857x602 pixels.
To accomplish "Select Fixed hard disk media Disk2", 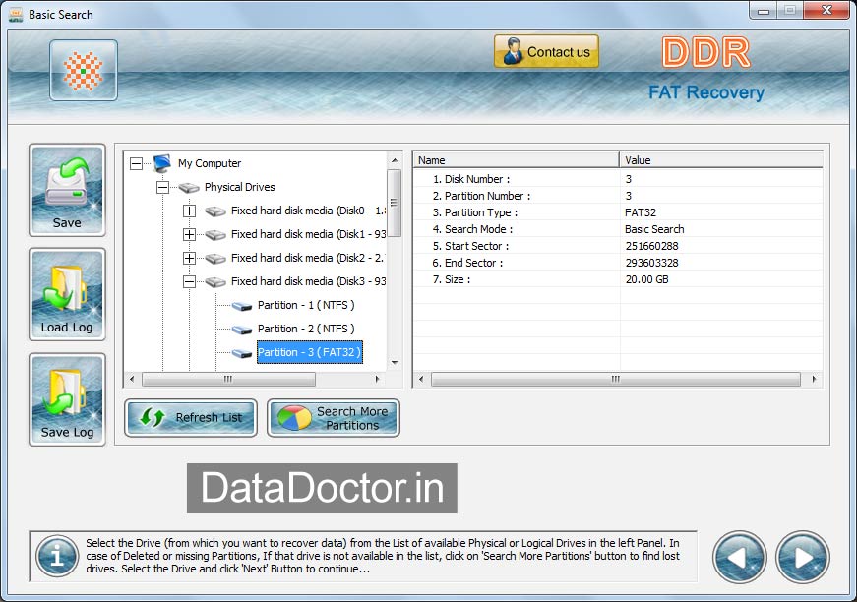I will tap(308, 258).
